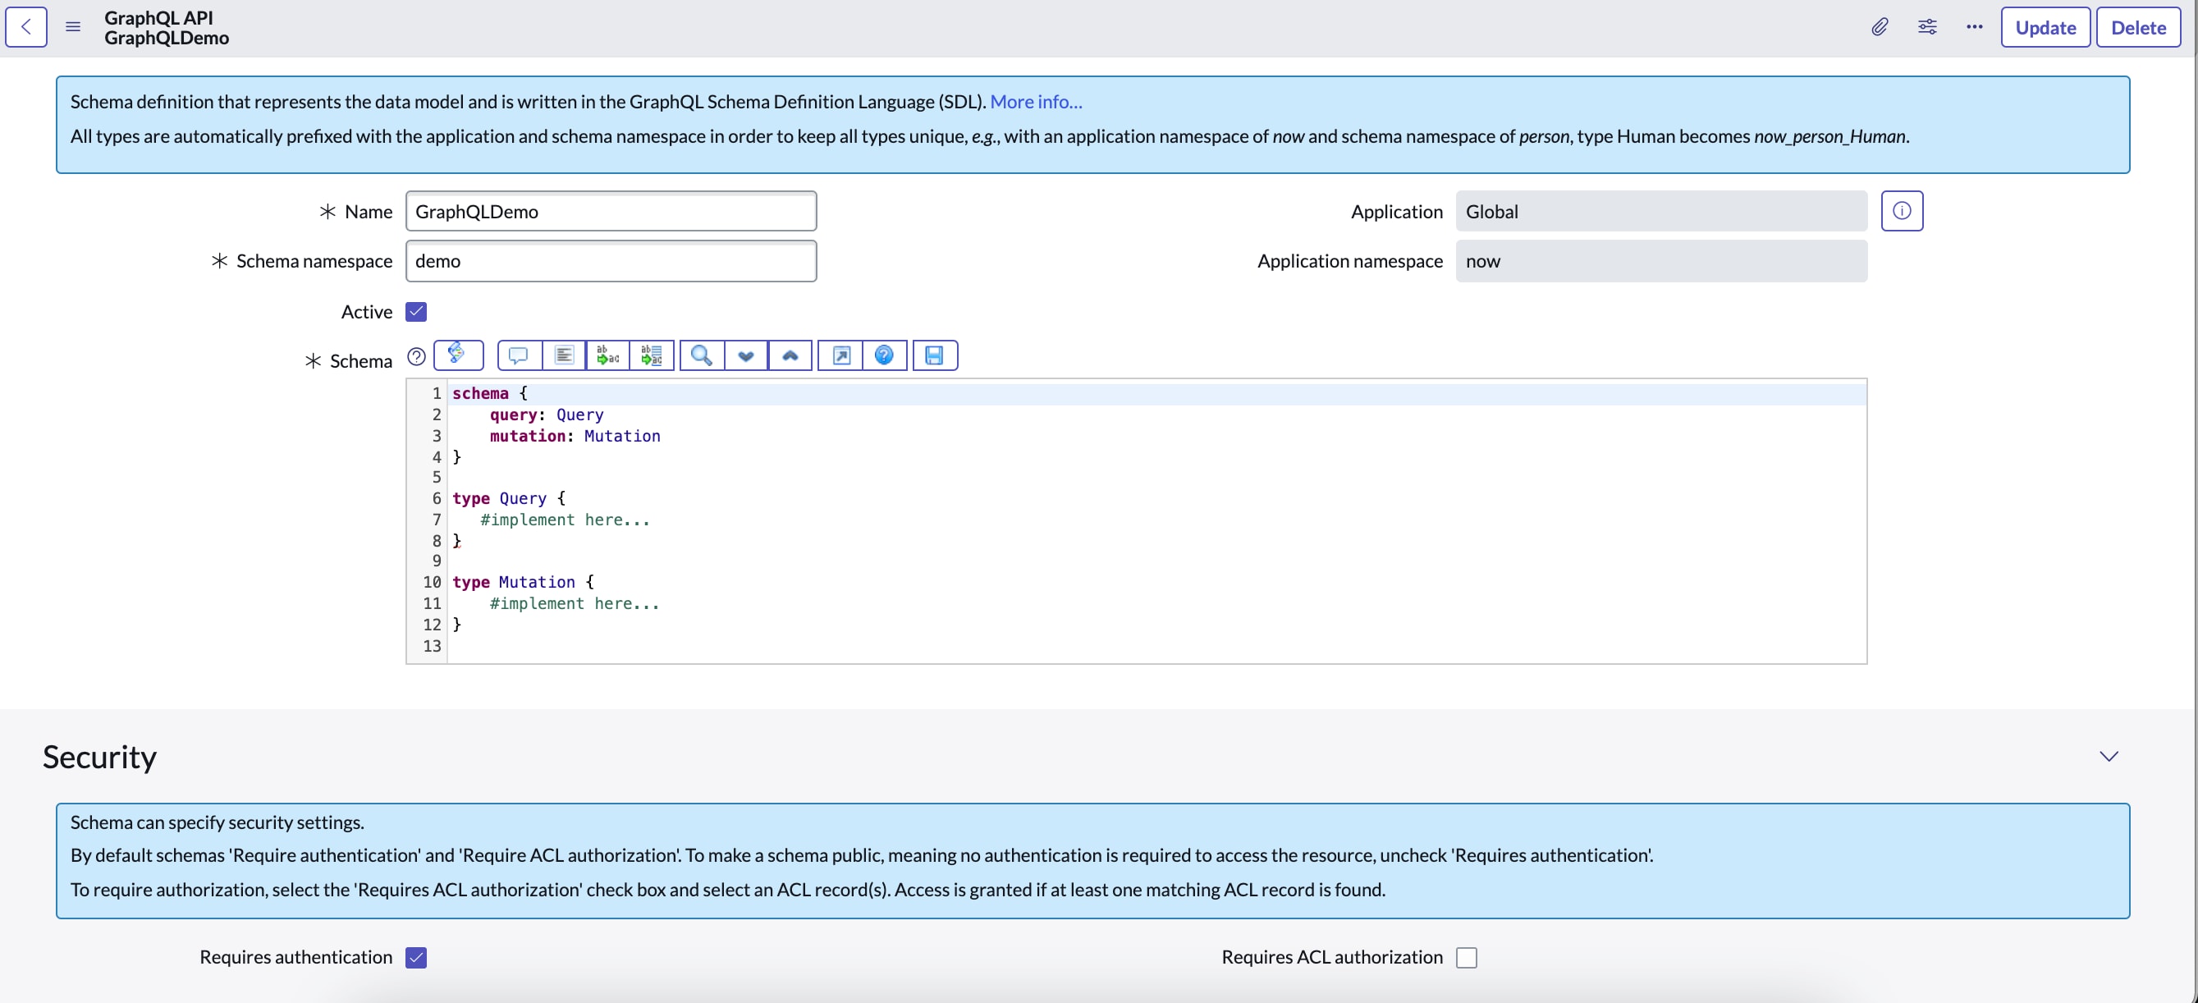Enable Requires ACL authorization checkbox
Screen dimensions: 2198x1003
1466,957
